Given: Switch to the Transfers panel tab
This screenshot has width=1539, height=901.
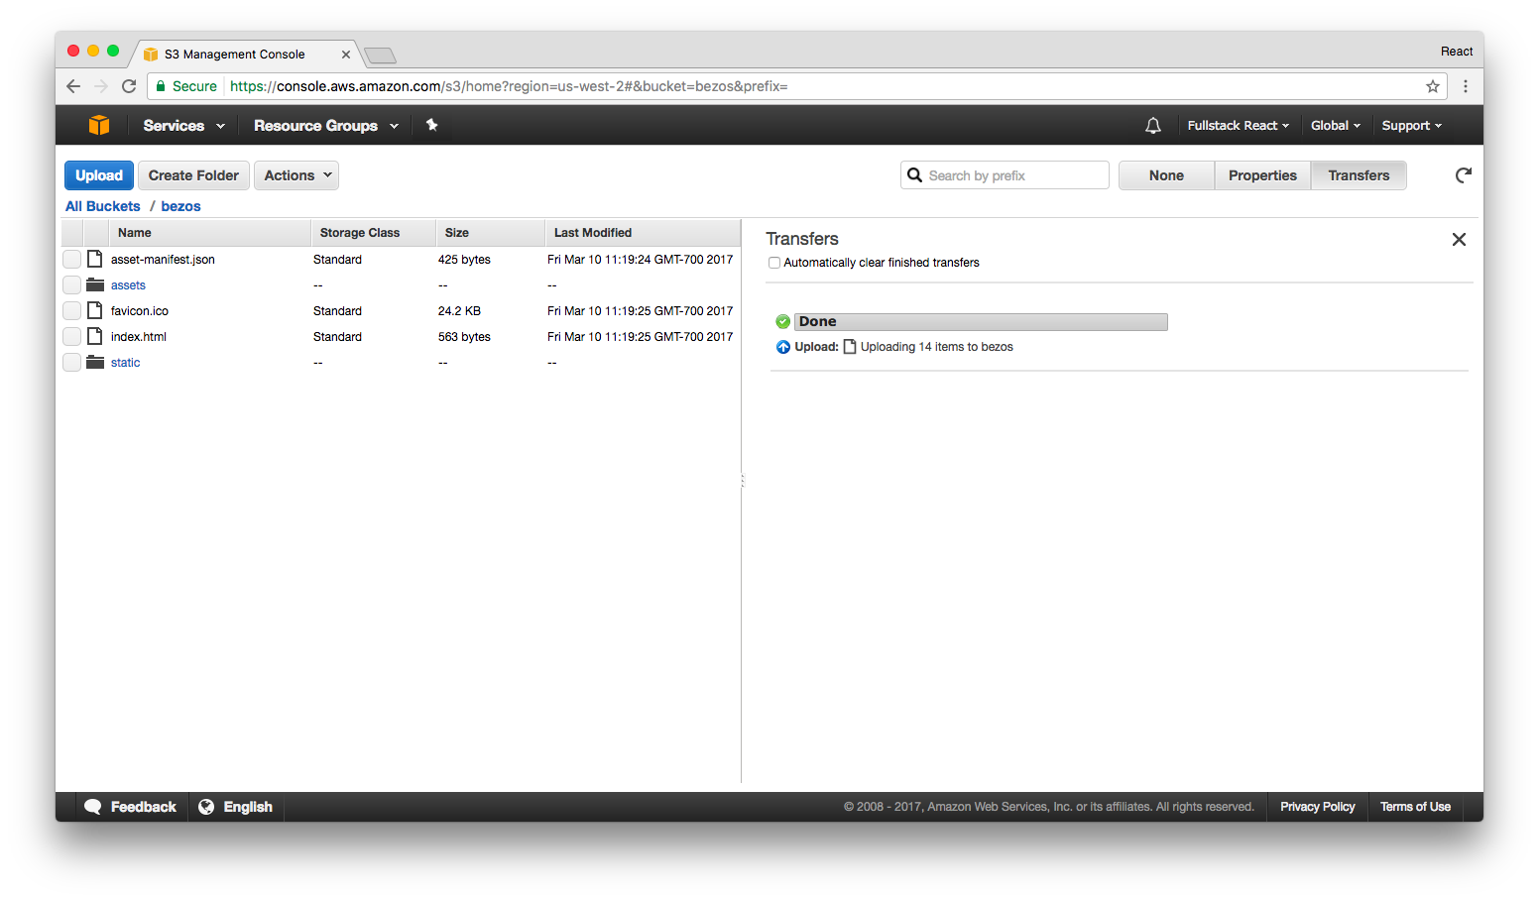Looking at the screenshot, I should click(x=1359, y=175).
